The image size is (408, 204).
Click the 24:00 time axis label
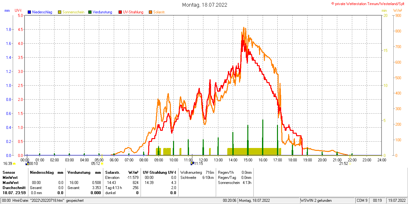[382, 160]
